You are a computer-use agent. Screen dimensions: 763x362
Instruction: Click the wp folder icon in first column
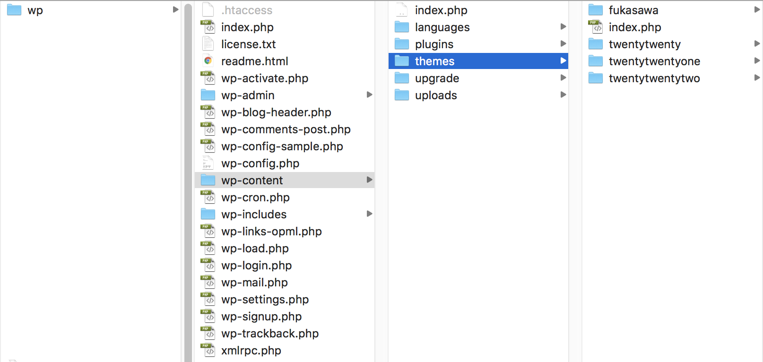tap(14, 10)
